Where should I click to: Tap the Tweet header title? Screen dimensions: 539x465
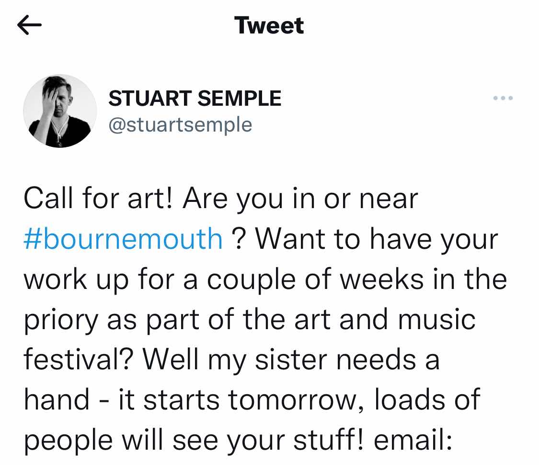(269, 25)
